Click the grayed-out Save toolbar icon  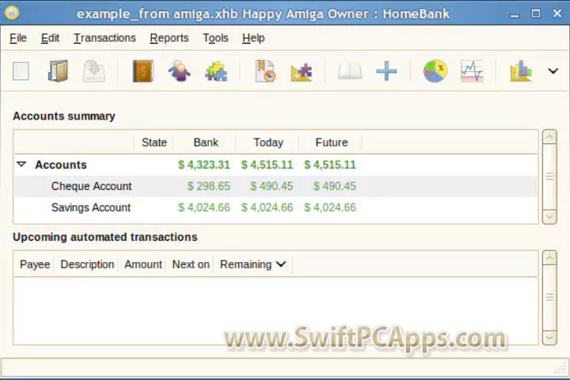[x=93, y=71]
